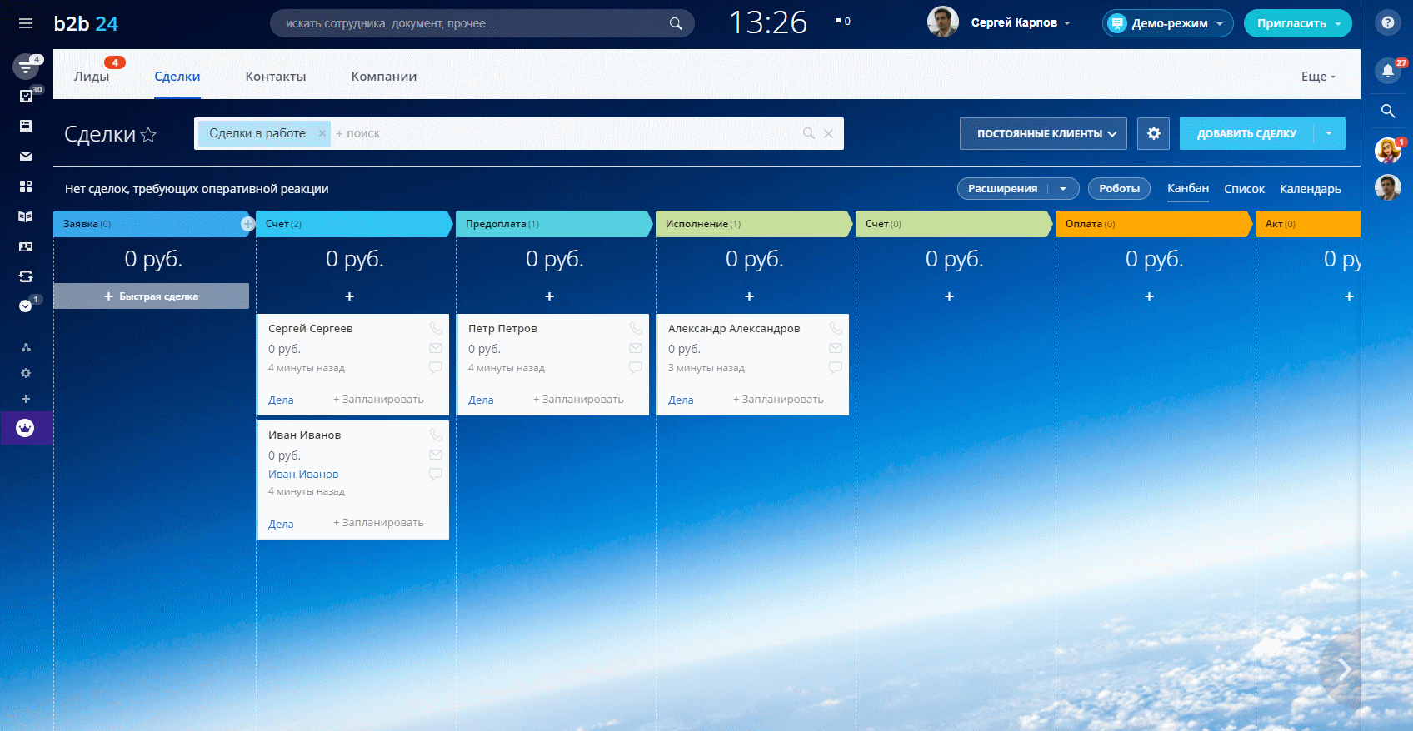Click the plus icon in the left sidebar
Image resolution: width=1413 pixels, height=731 pixels.
point(26,399)
